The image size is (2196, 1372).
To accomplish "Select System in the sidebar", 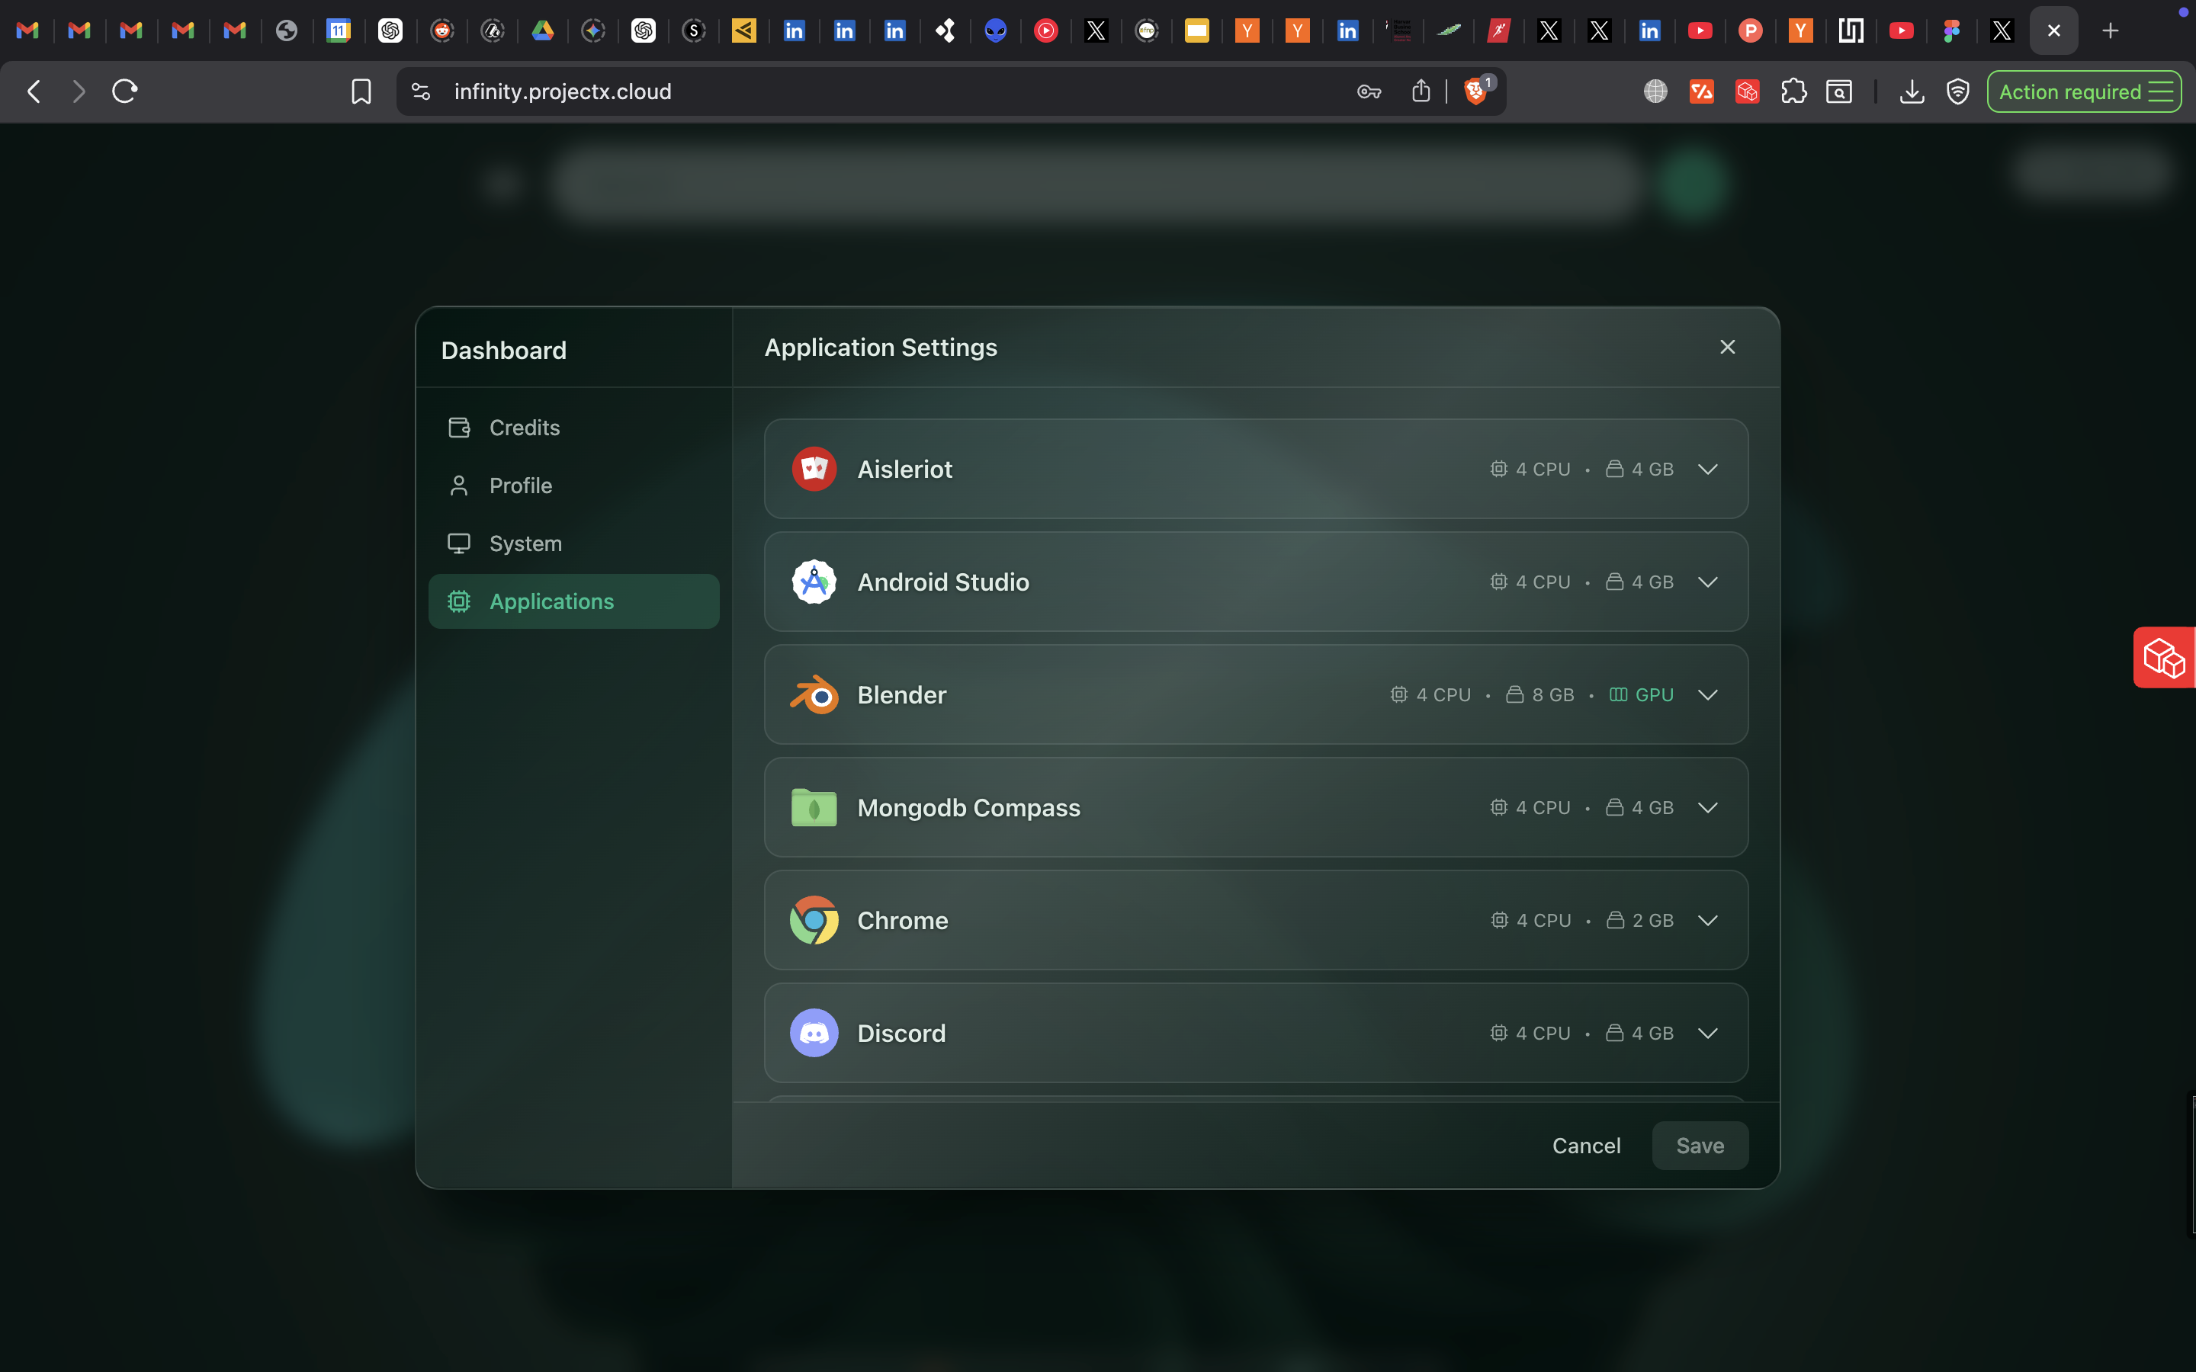I will click(525, 543).
